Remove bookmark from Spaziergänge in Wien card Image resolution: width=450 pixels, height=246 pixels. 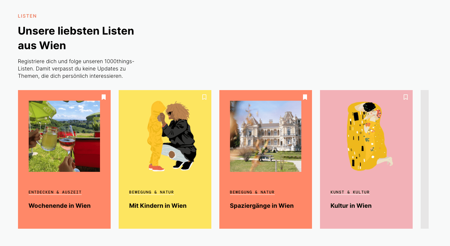(x=305, y=97)
